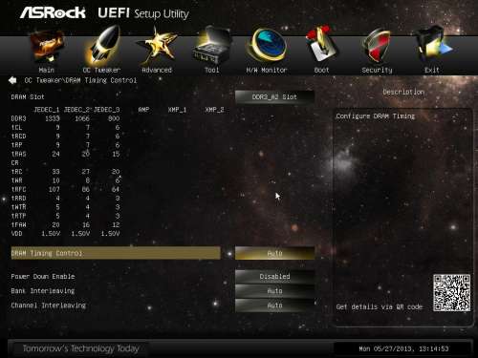Open the Main section icon
Viewport: 478px width, 358px height.
click(x=47, y=47)
